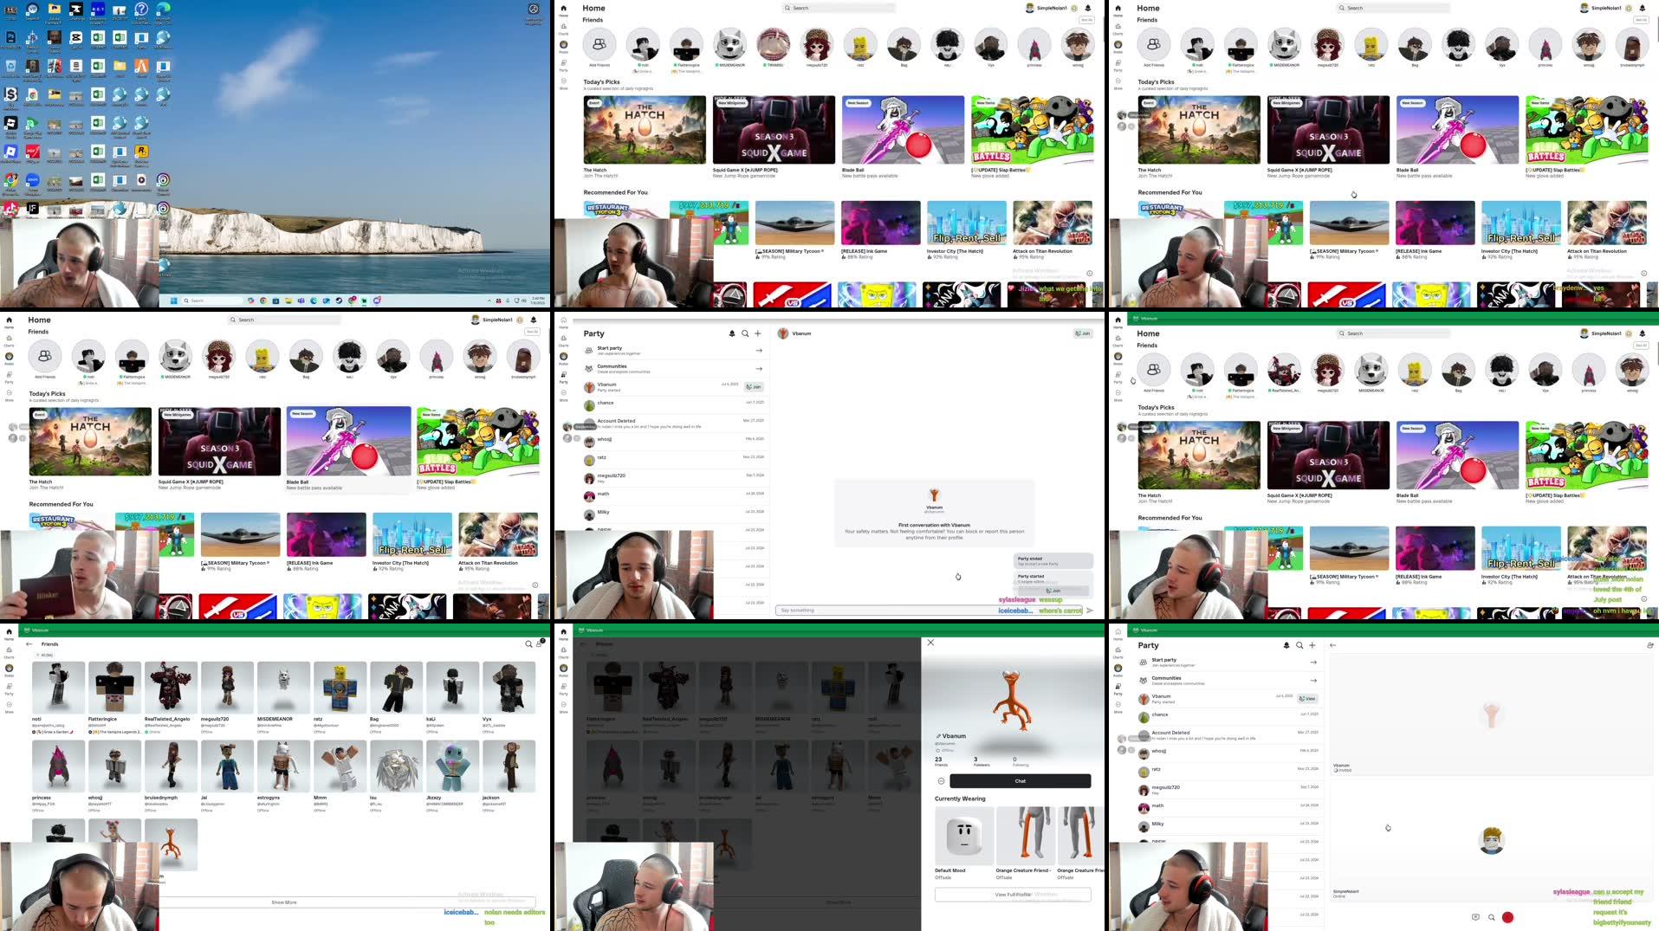The image size is (1659, 931).
Task: Click the add-people icon in the party call view
Action: point(1649,645)
